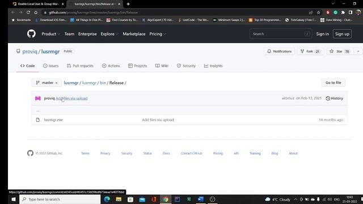Expand the star lists dropdown arrow
The image size is (363, 204).
358,52
